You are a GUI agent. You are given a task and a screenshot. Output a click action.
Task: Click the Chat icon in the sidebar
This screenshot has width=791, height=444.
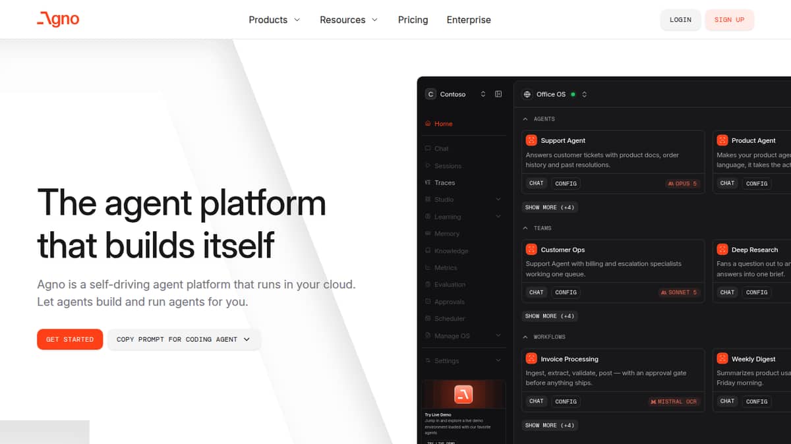coord(428,149)
